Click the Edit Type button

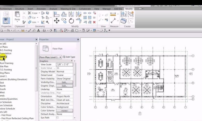coord(69,57)
